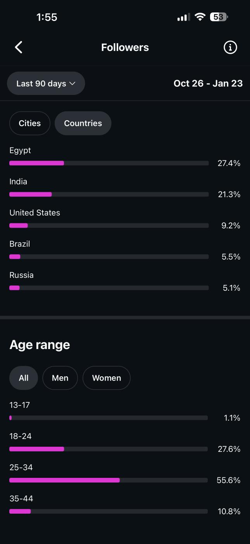Viewport: 250px width, 544px height.
Task: Filter age range by Men
Action: coord(60,378)
